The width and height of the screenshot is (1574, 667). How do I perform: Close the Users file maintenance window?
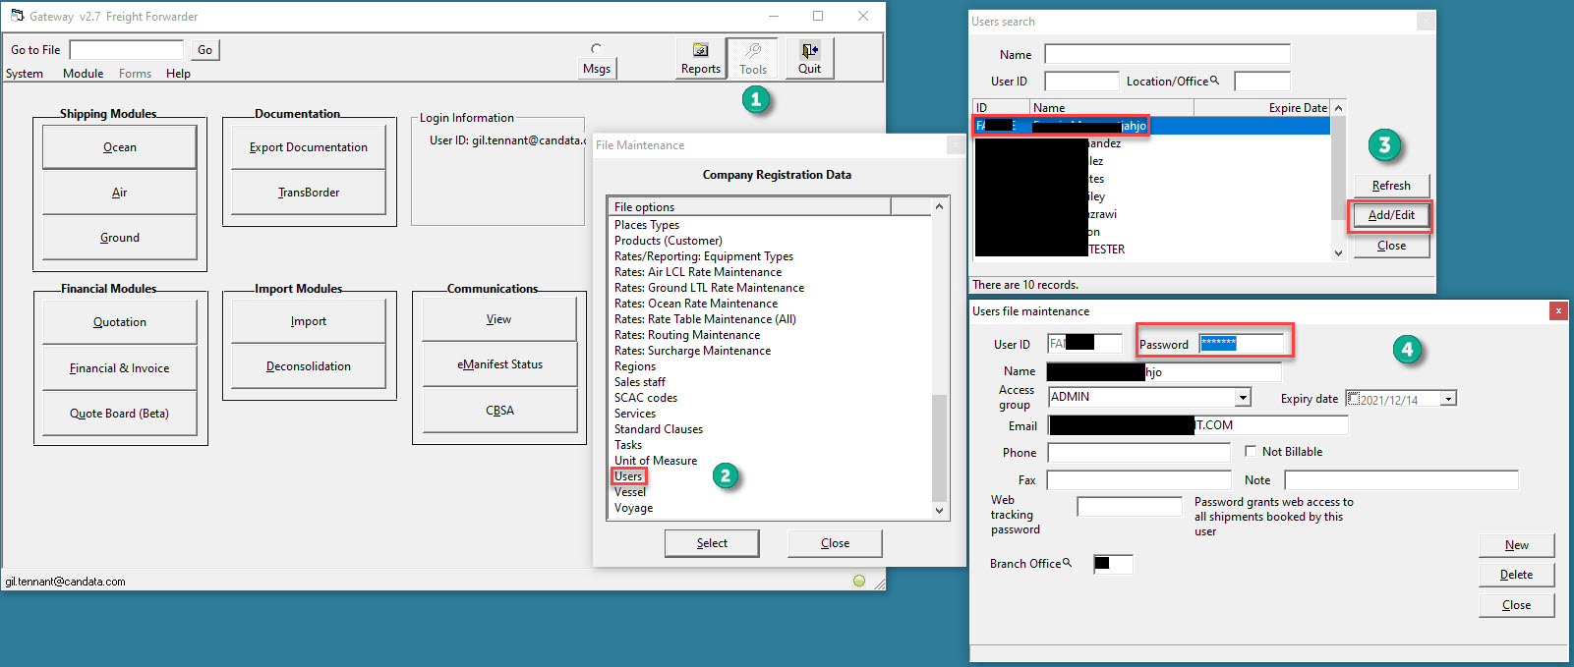[x=1558, y=310]
